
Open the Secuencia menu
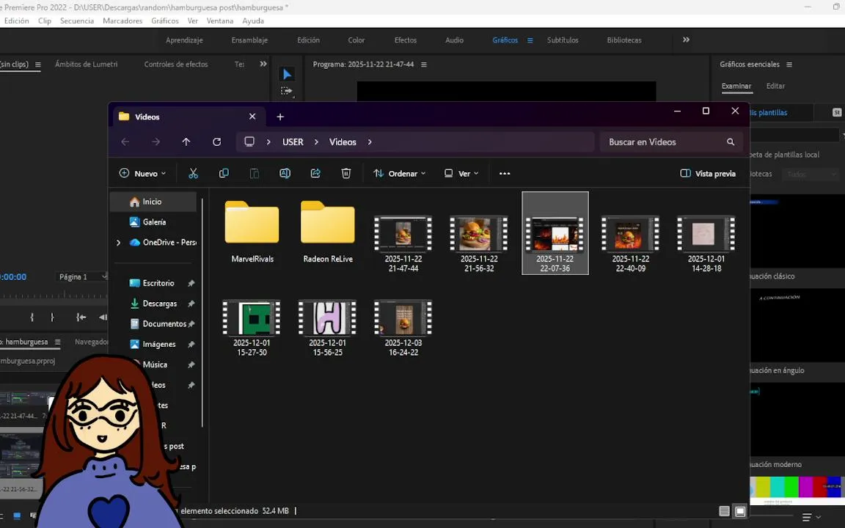[77, 21]
